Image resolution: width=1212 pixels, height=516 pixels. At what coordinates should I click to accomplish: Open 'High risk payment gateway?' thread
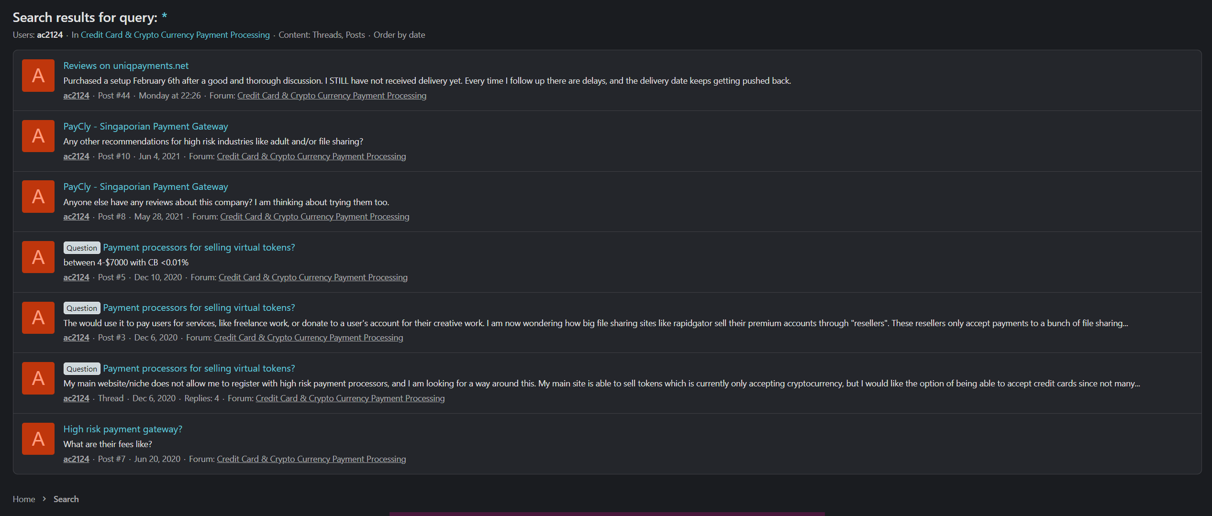(x=122, y=429)
